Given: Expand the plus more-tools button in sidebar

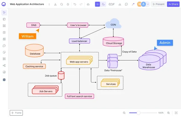Looking at the screenshot, I should pos(4,80).
